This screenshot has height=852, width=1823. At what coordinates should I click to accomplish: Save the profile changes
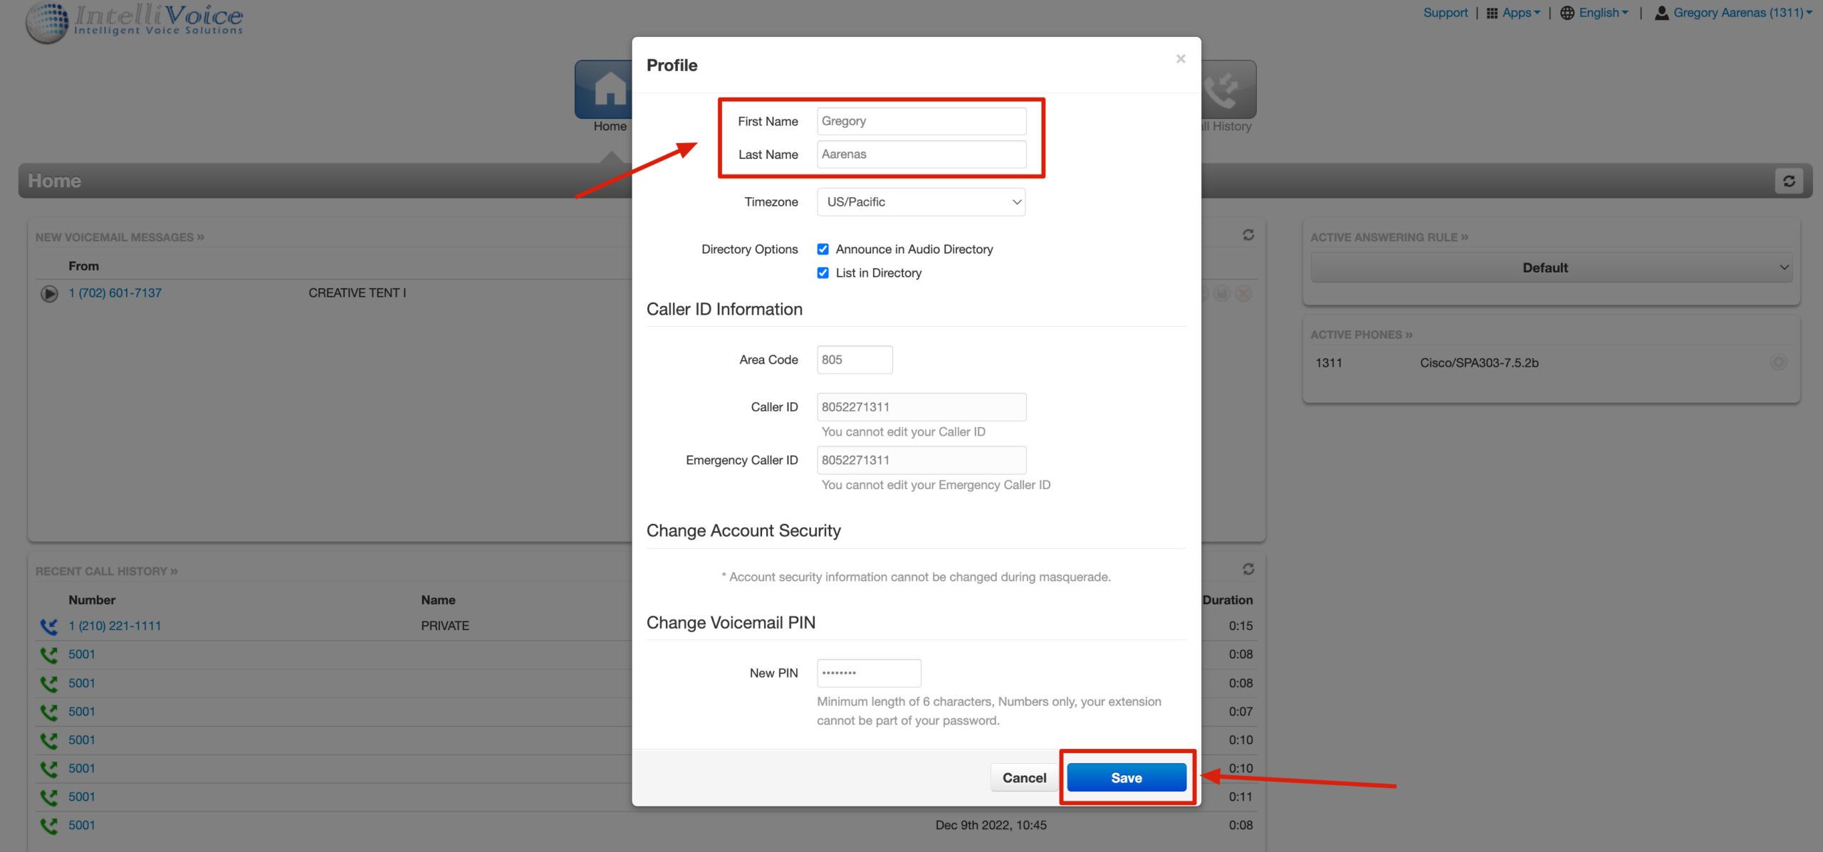coord(1126,777)
